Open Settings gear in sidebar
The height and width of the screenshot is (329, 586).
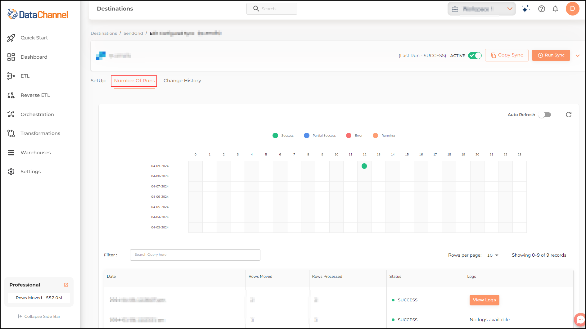pos(11,172)
